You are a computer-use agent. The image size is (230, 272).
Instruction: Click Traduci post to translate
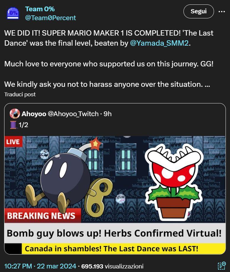[x=20, y=94]
